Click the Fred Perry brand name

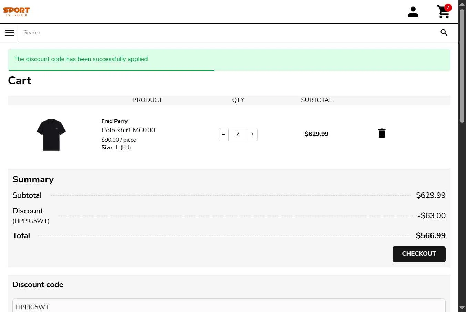[x=114, y=121]
